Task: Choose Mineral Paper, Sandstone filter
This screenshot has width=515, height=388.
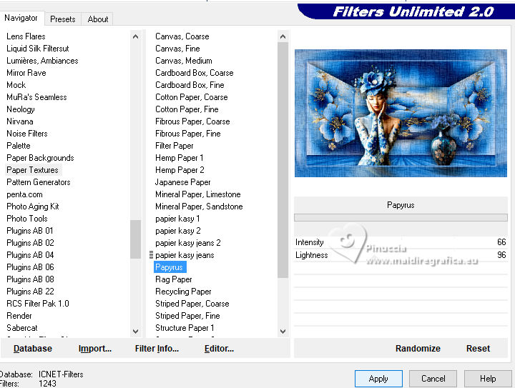Action: point(199,207)
